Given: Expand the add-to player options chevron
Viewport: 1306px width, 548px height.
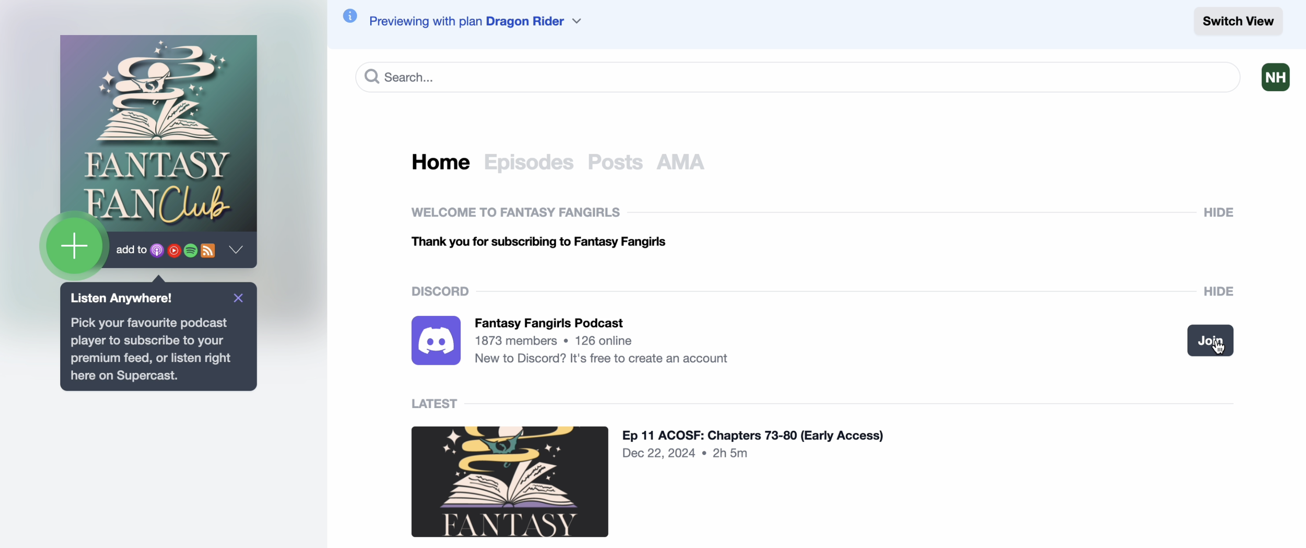Looking at the screenshot, I should (x=236, y=250).
